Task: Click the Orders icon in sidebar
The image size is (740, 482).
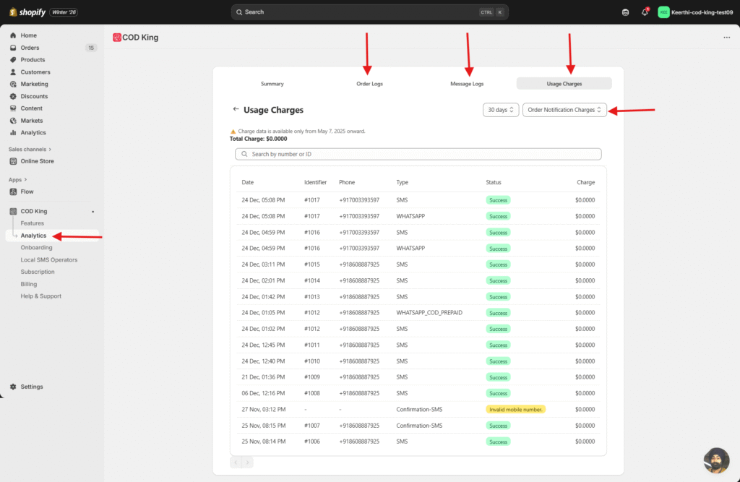Action: pyautogui.click(x=13, y=48)
